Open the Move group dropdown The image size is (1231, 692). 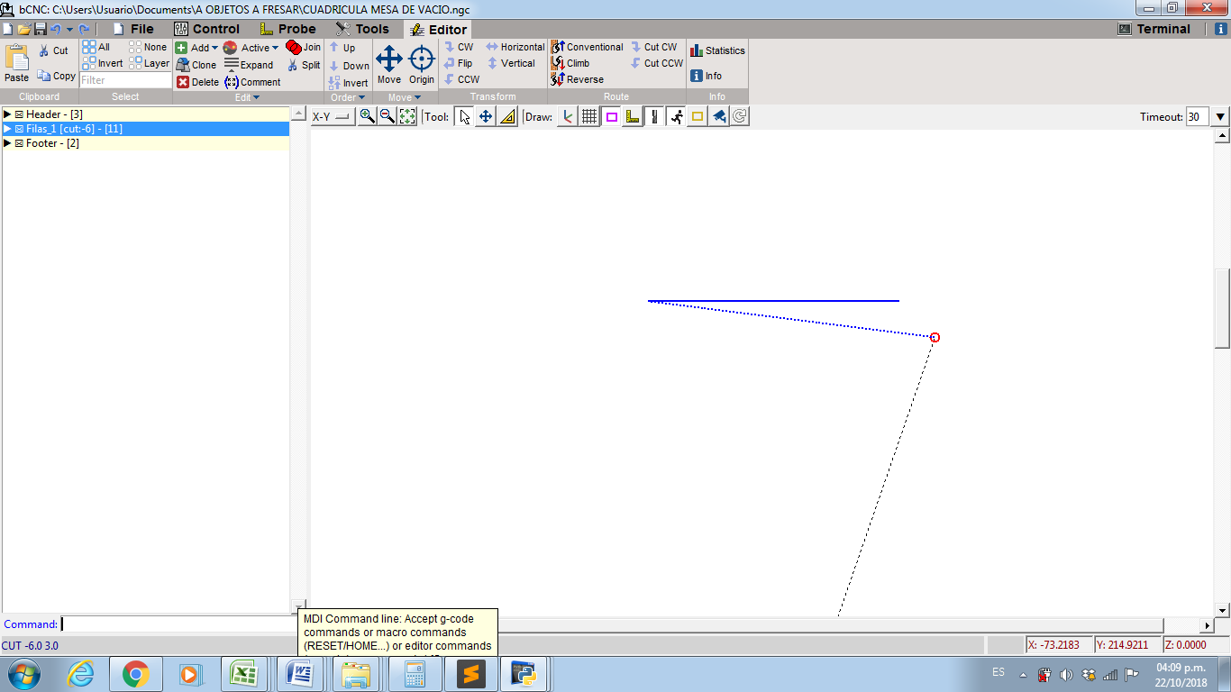pos(405,97)
